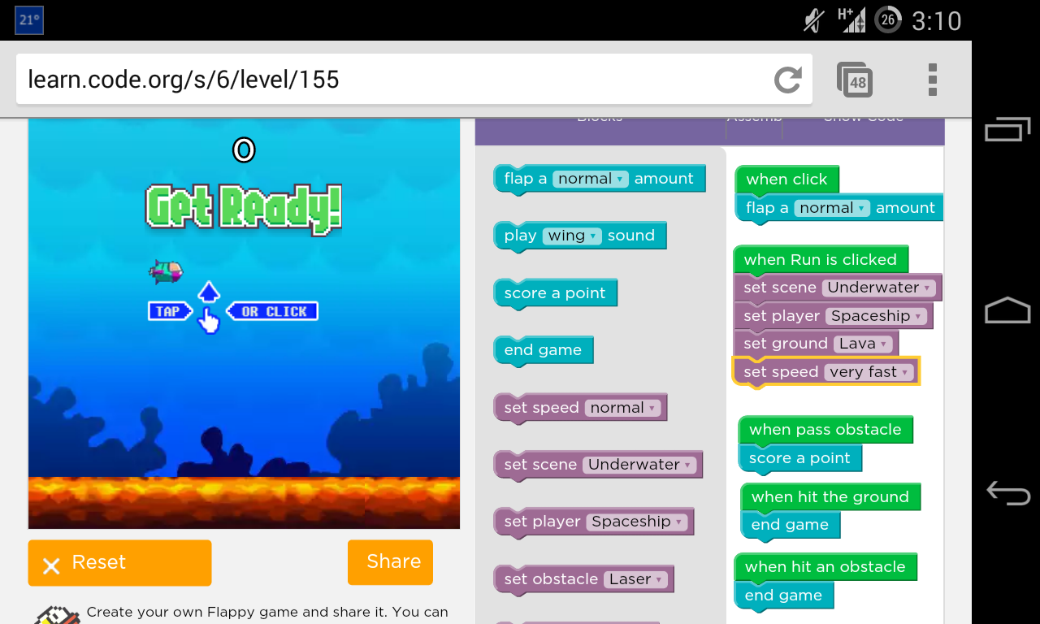
Task: Tap the pointing hand tap indicator
Action: tap(210, 321)
